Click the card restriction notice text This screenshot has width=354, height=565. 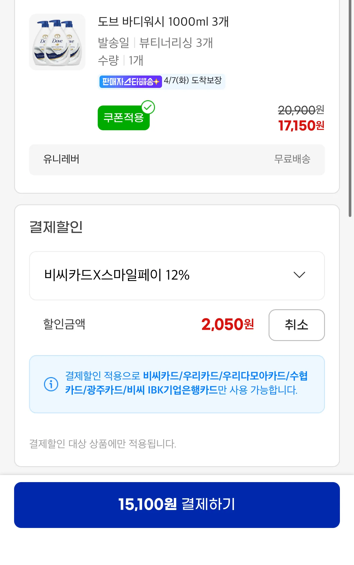[x=186, y=383]
